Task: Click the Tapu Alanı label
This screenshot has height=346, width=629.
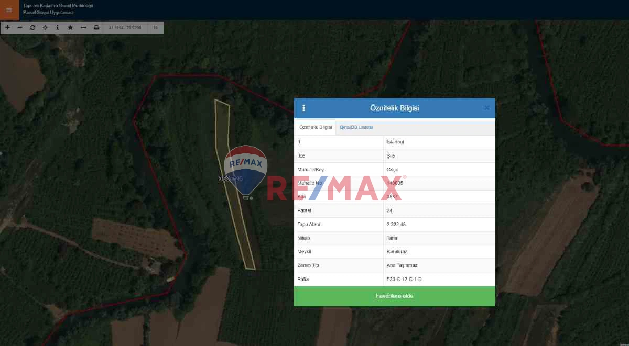Action: [x=309, y=224]
